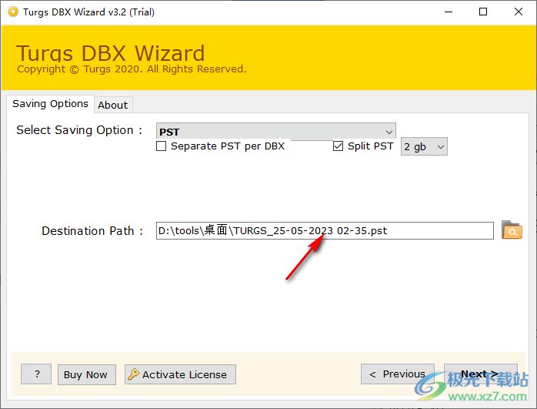Open the 2 gb split size dropdown
This screenshot has height=409, width=537.
(424, 147)
